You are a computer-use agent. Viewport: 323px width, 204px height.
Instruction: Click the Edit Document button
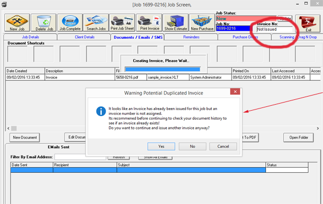click(x=75, y=137)
